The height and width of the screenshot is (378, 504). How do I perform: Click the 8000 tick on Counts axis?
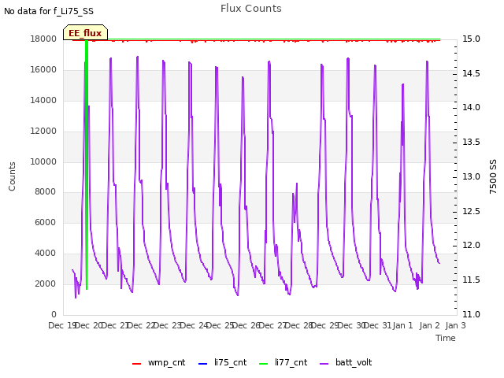(46, 191)
